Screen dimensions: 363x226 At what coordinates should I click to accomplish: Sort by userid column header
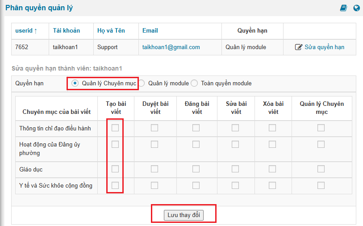(x=26, y=31)
